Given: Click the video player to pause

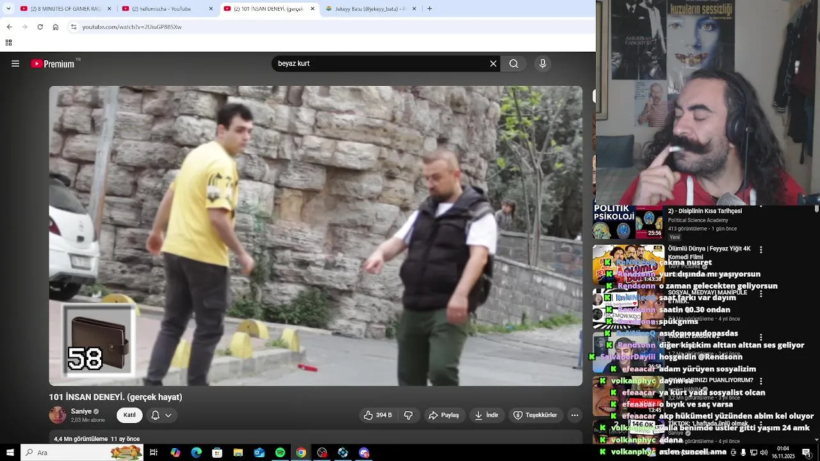Looking at the screenshot, I should pos(316,236).
